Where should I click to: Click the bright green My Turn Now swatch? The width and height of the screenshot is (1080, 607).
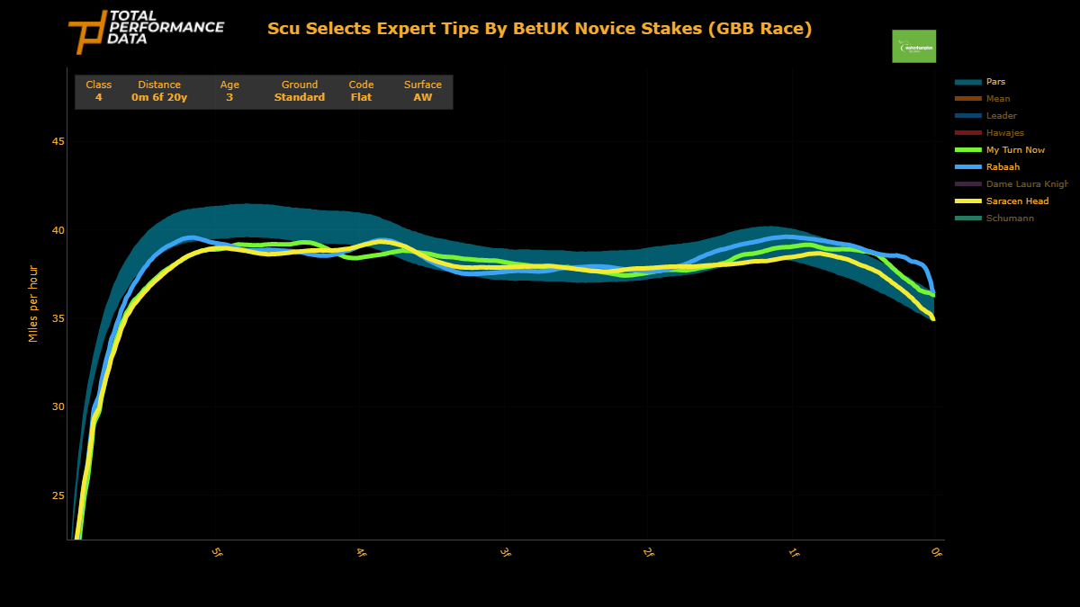[x=967, y=150]
